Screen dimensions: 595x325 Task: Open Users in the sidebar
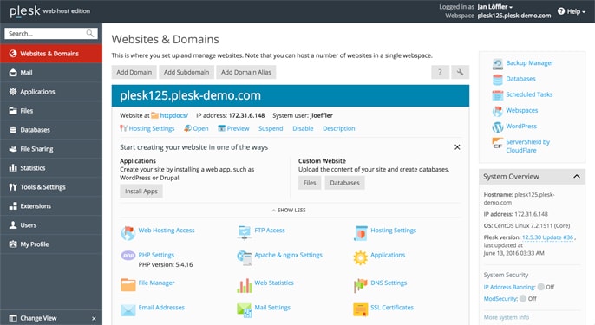51,224
